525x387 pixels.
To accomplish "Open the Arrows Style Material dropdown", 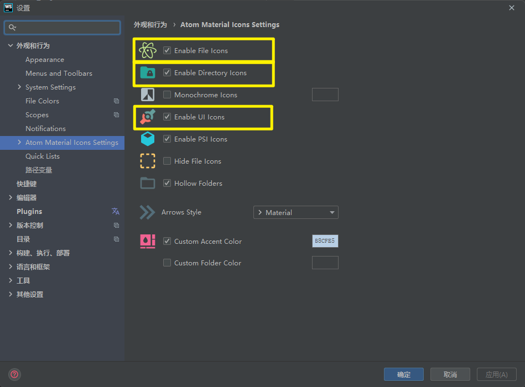I will (x=295, y=212).
